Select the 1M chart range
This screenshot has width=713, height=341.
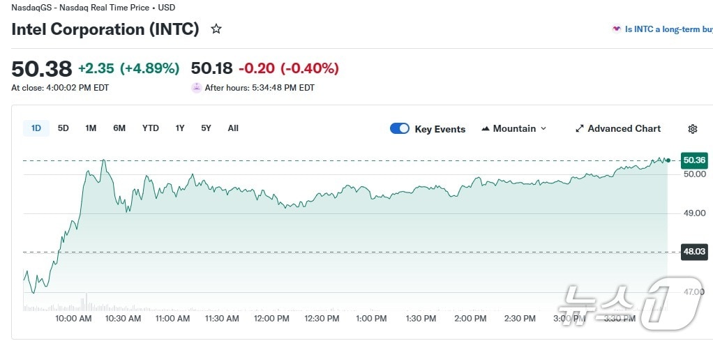tap(91, 128)
